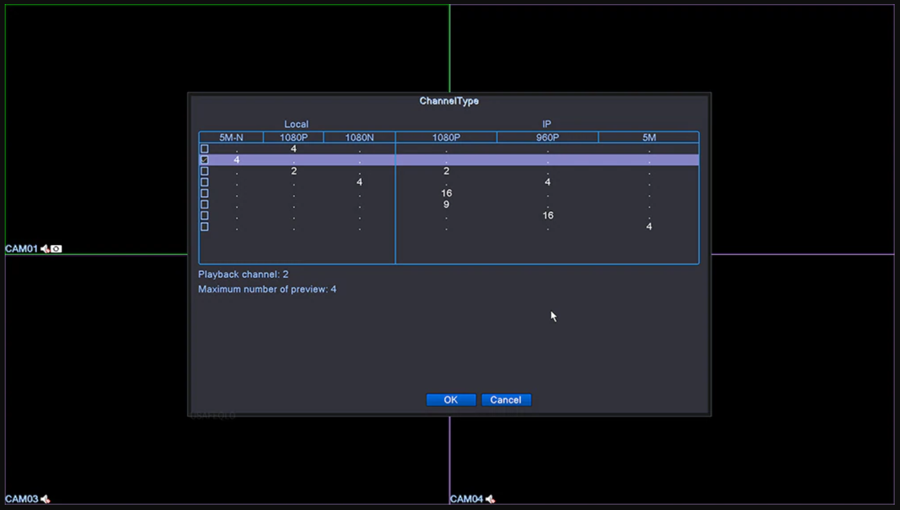
Task: Click the CAM03 speaker audio icon
Action: click(x=46, y=499)
